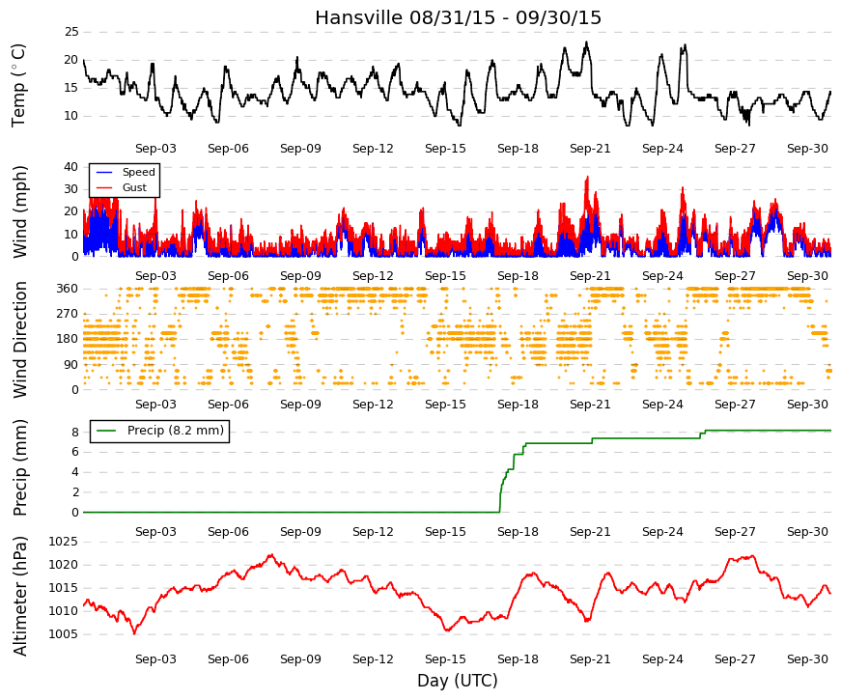The width and height of the screenshot is (841, 700).
Task: Click the Wind Direction axis label
Action: [19, 340]
